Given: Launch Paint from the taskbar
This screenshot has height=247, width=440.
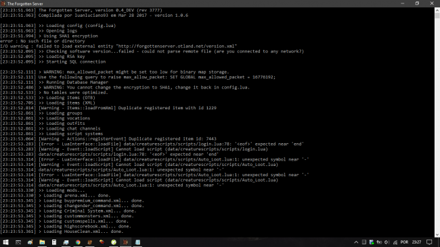Looking at the screenshot, I should pos(30,242).
